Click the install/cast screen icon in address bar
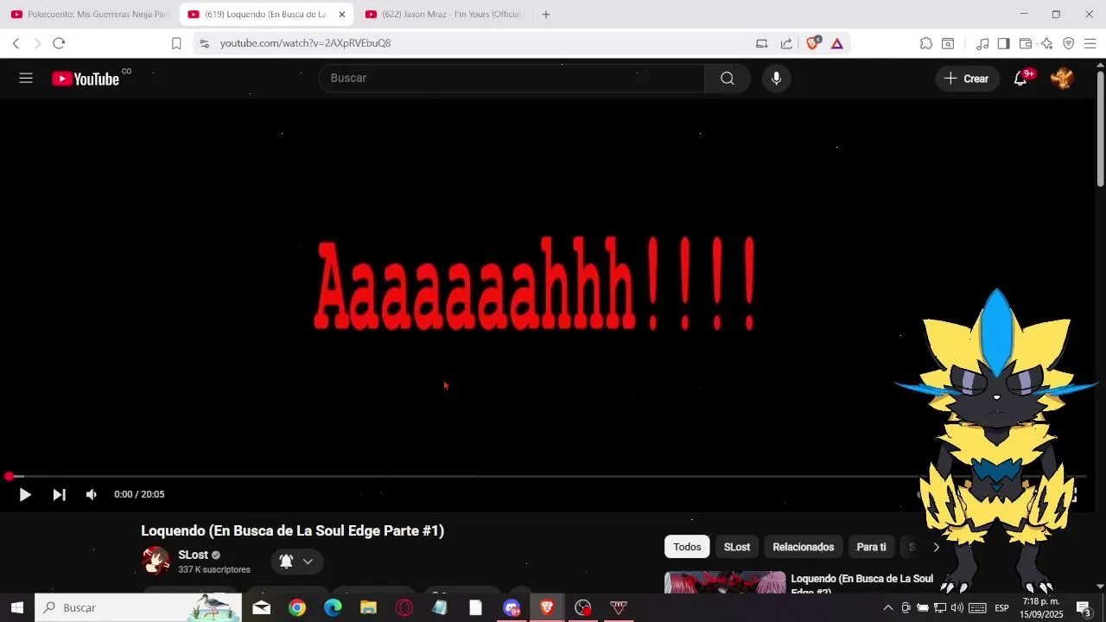Image resolution: width=1106 pixels, height=622 pixels. click(762, 43)
